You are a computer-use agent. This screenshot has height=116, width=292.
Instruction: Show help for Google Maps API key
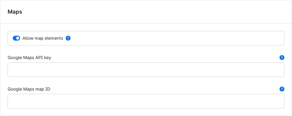coord(282,58)
